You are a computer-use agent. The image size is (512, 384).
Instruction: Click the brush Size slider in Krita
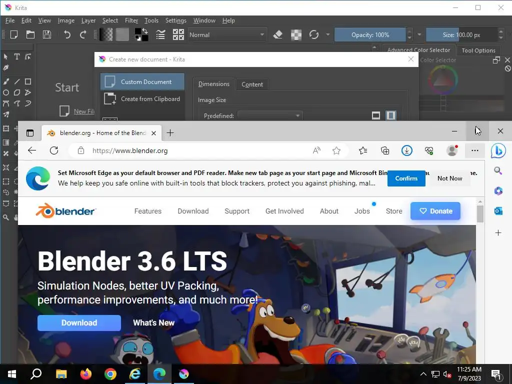click(x=461, y=34)
